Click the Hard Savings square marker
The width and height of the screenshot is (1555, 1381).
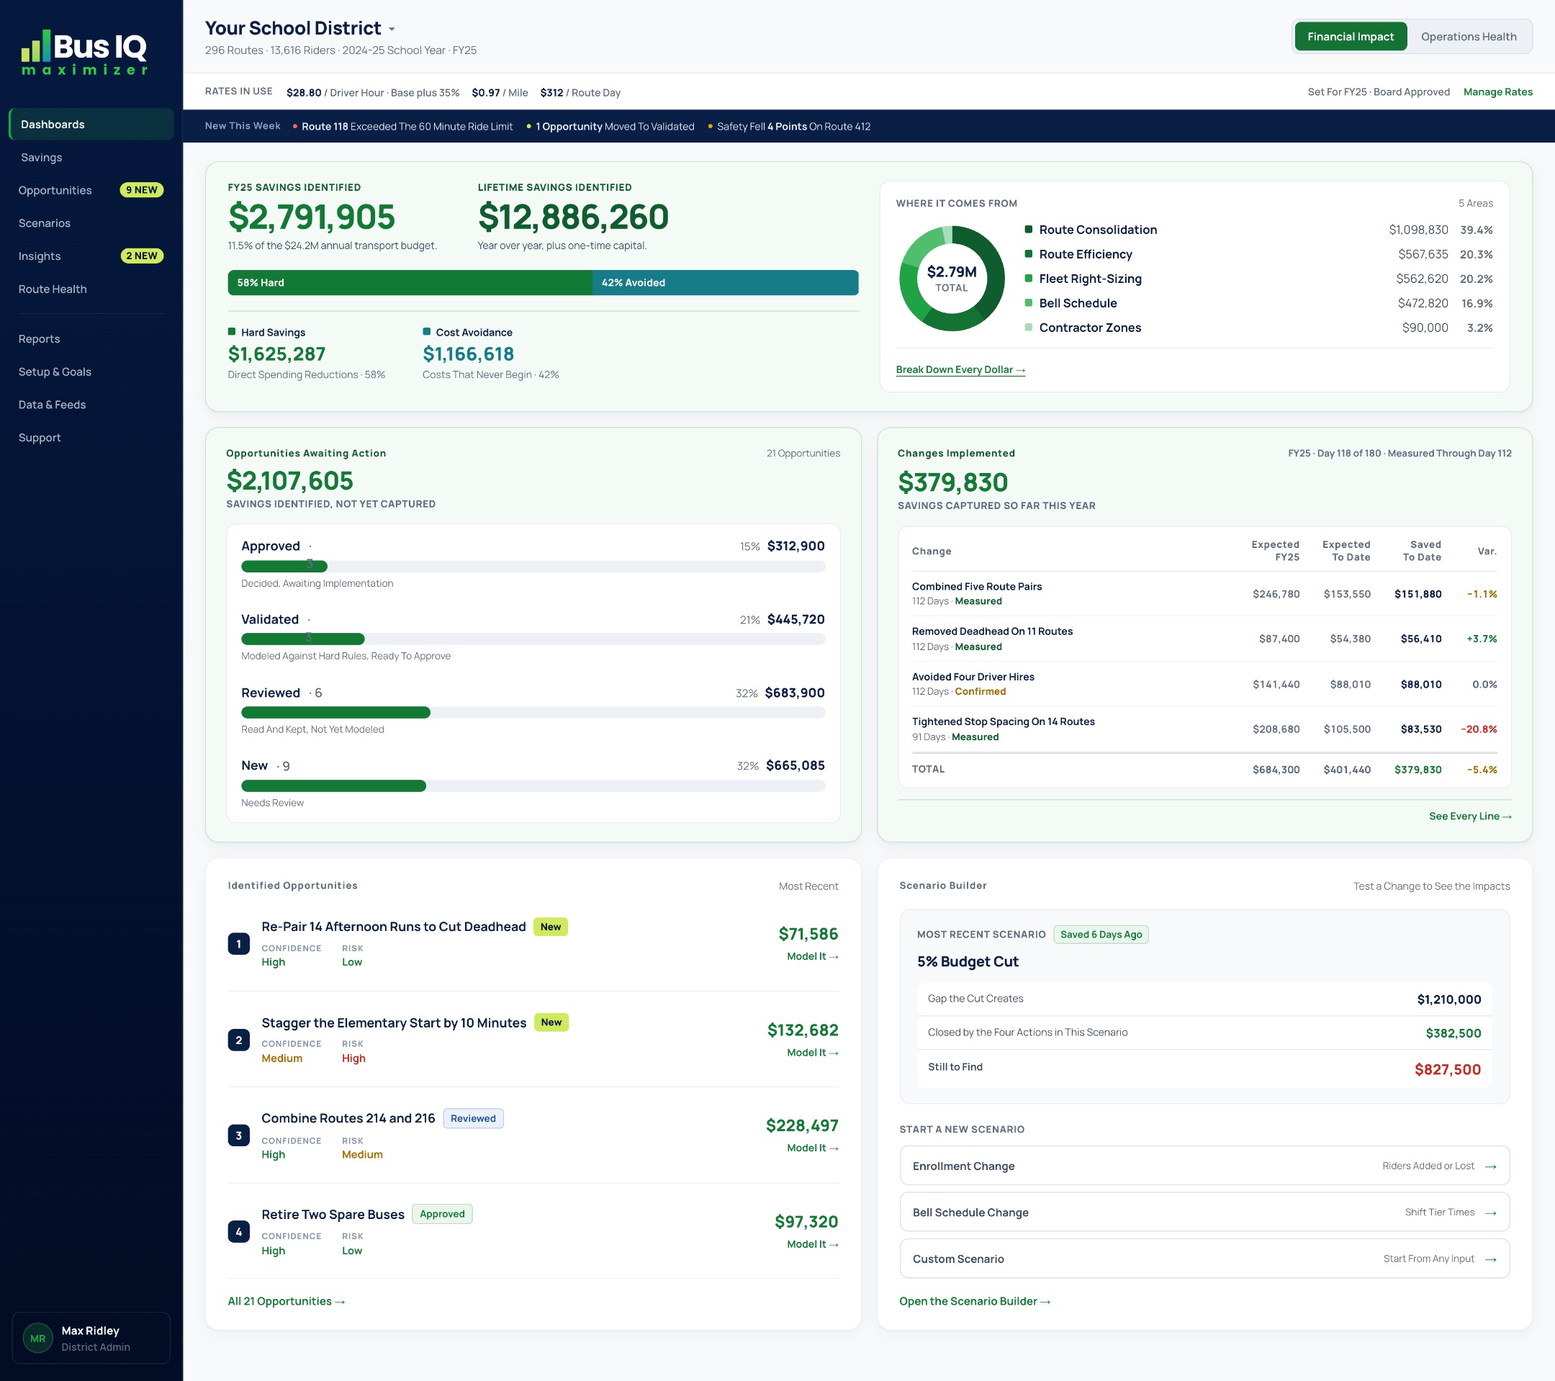(x=232, y=332)
